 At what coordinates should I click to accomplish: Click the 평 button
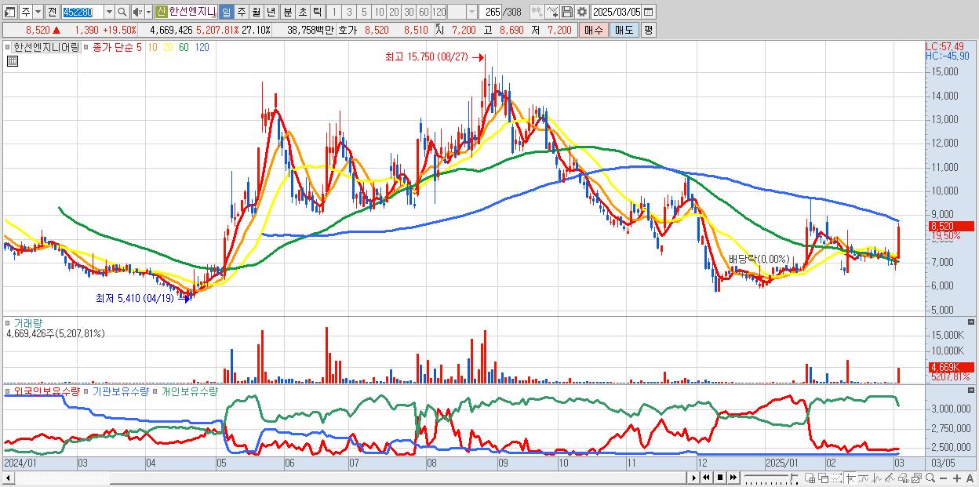(x=648, y=30)
